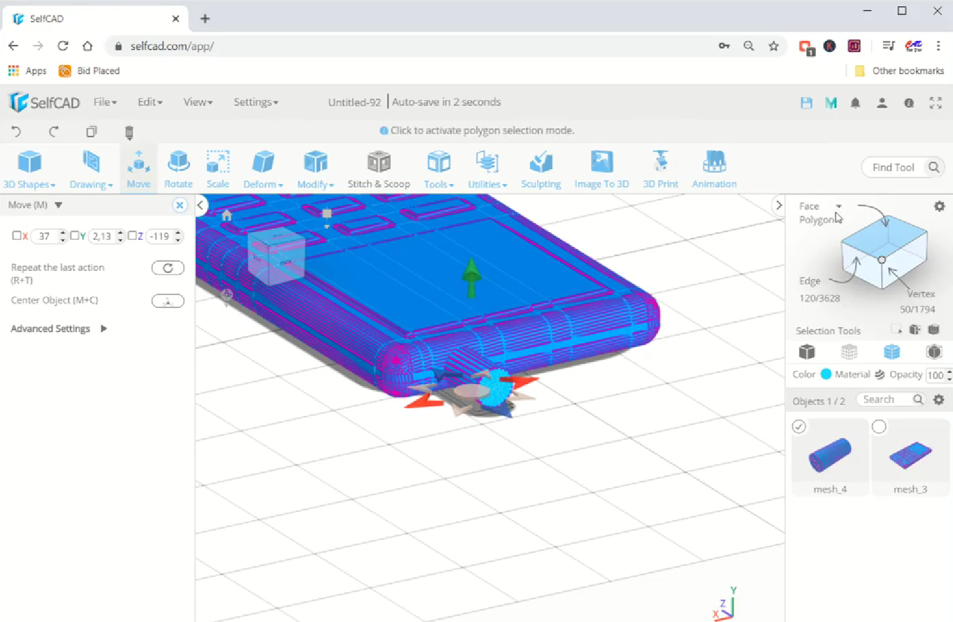Image resolution: width=953 pixels, height=622 pixels.
Task: Collapse the right panel arrow
Action: [778, 205]
